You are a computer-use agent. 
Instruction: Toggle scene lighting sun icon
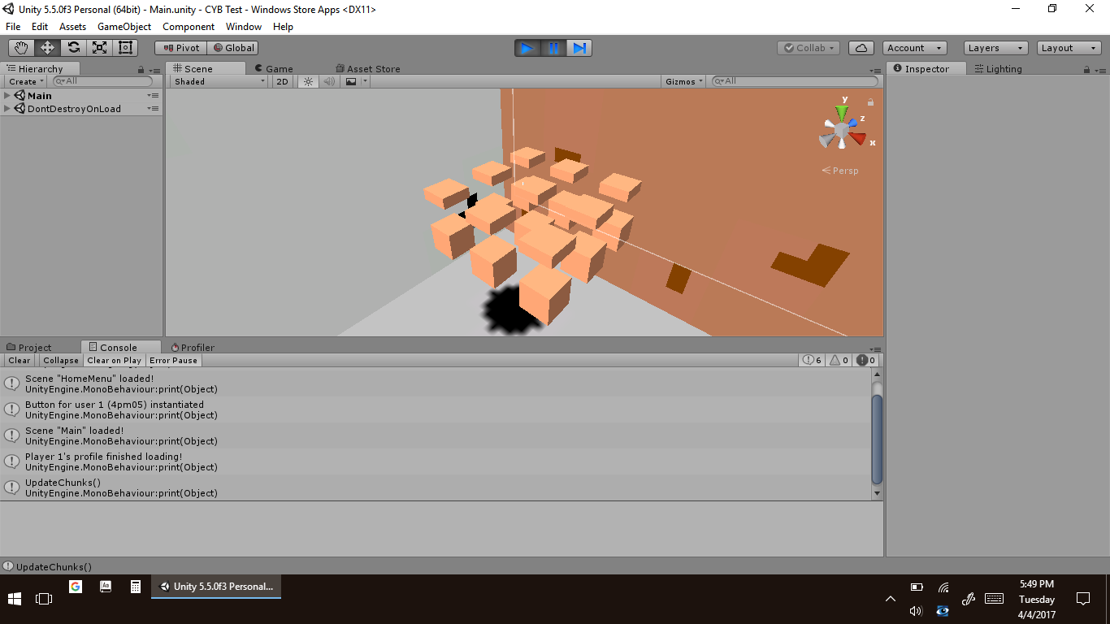click(308, 81)
